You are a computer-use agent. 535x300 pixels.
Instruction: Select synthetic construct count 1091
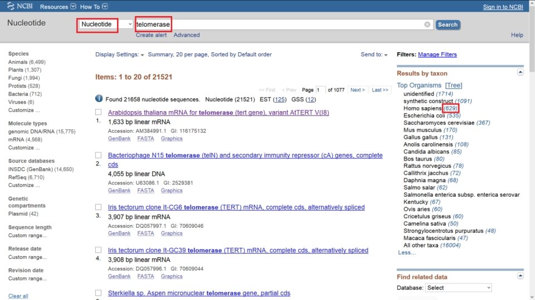point(463,101)
